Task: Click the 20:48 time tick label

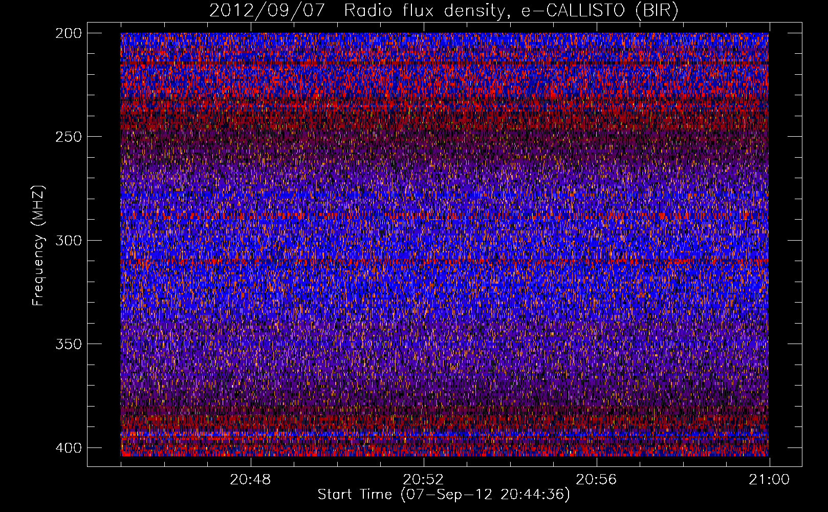Action: tap(250, 480)
